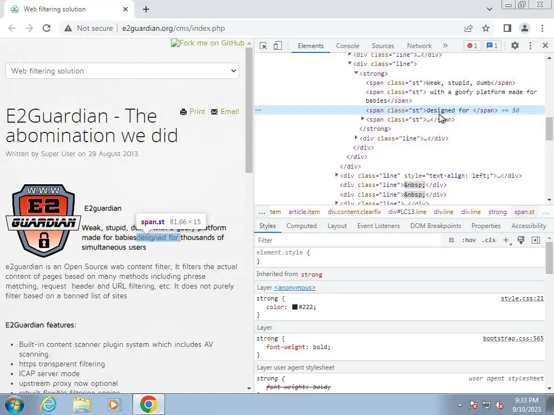The width and height of the screenshot is (554, 415).
Task: Toggle the .cls classes panel
Action: pos(489,240)
